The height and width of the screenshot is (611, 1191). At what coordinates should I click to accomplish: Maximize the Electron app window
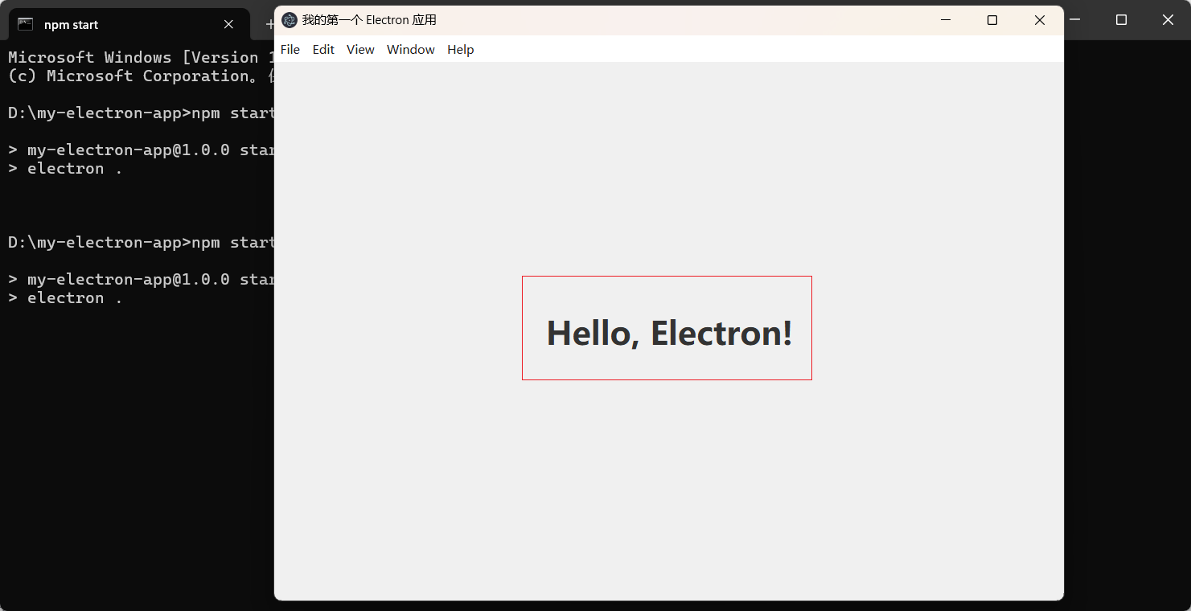(x=992, y=20)
